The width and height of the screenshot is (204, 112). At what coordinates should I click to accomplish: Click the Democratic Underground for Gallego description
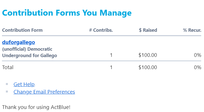coord(29,52)
